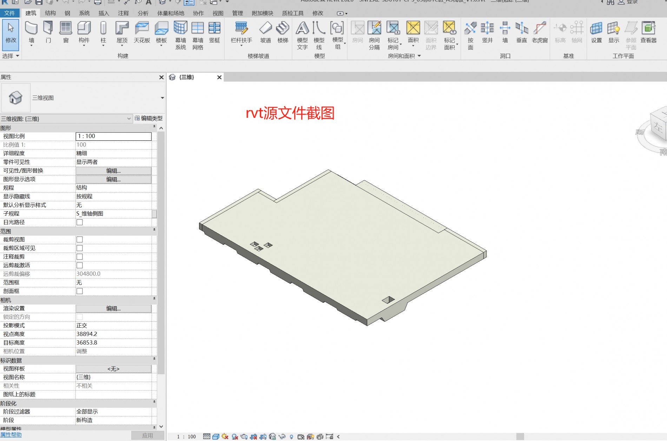Click the 详细程度 value 精细

pos(82,153)
